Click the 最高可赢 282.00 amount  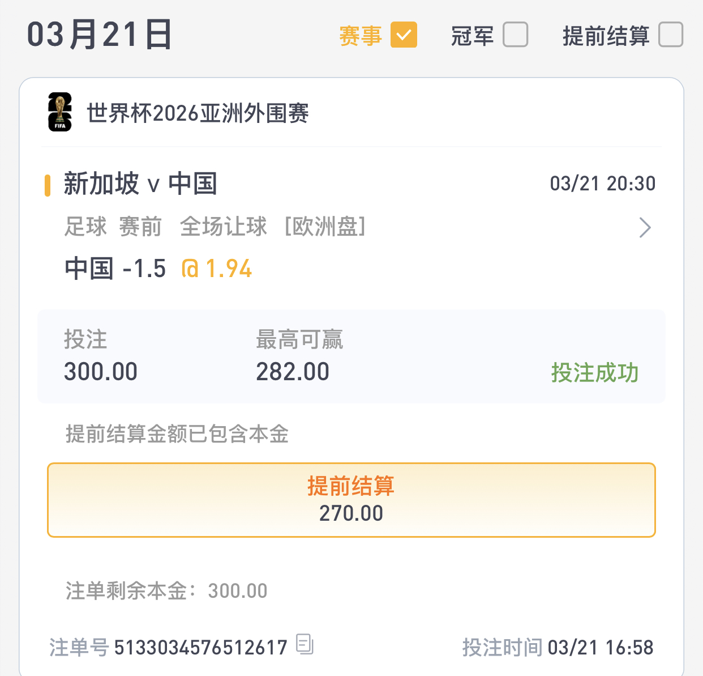[x=293, y=372]
